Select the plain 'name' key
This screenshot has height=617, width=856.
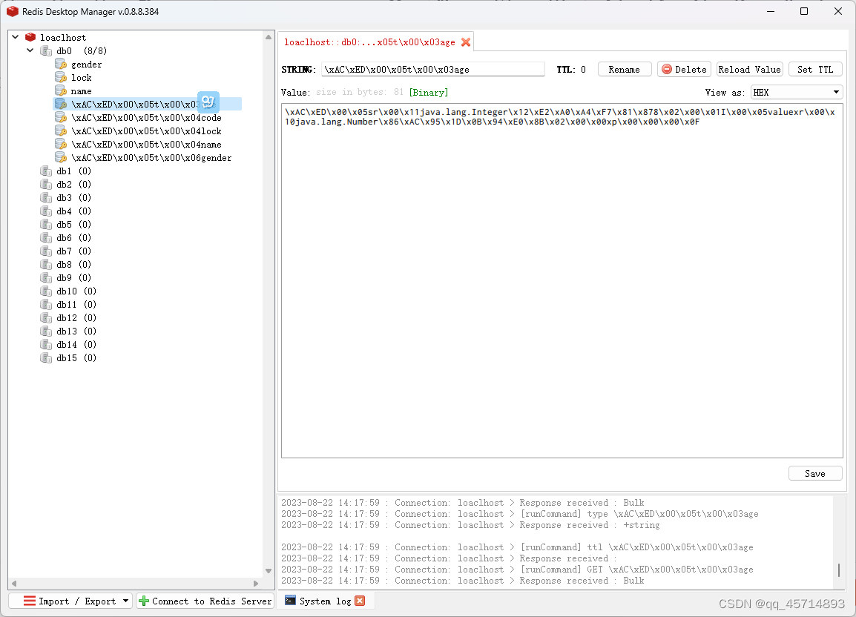point(82,90)
